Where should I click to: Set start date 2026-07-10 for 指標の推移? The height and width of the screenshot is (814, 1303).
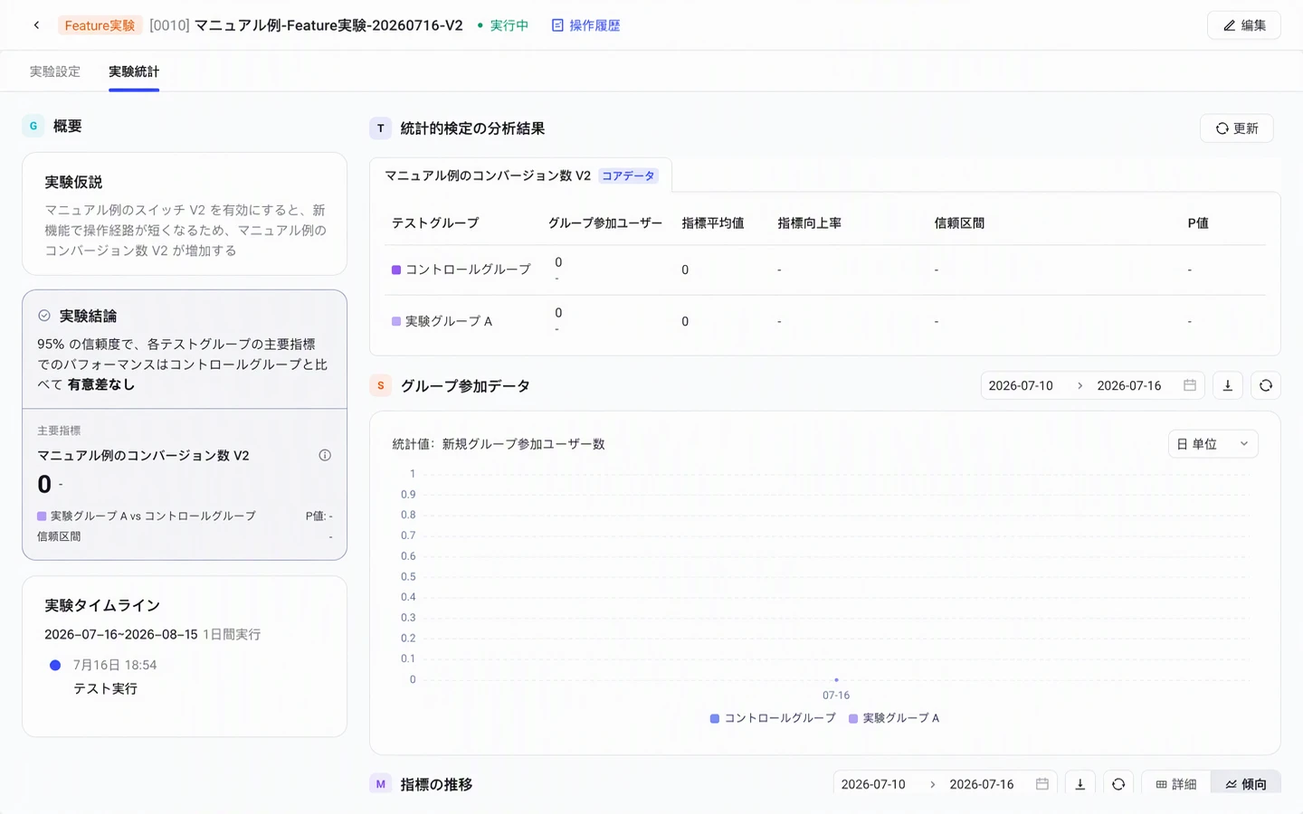coord(873,784)
